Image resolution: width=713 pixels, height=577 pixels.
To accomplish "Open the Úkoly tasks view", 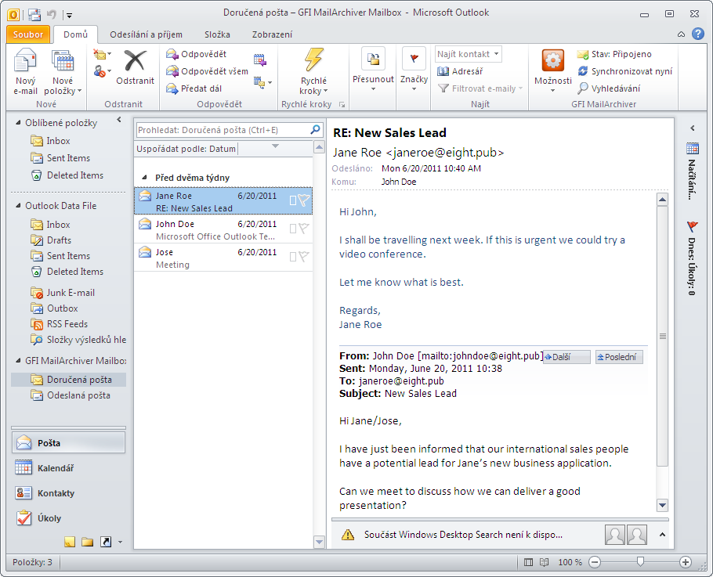I will pyautogui.click(x=68, y=518).
